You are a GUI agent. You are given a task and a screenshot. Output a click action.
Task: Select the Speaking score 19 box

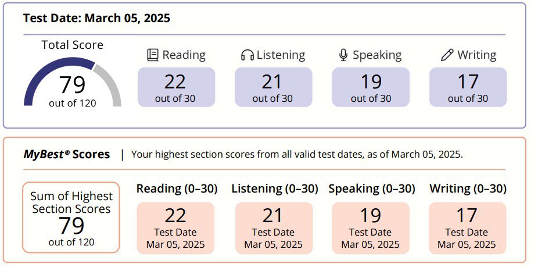click(371, 87)
